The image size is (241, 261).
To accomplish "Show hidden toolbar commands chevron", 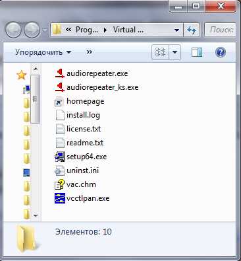I will [89, 52].
